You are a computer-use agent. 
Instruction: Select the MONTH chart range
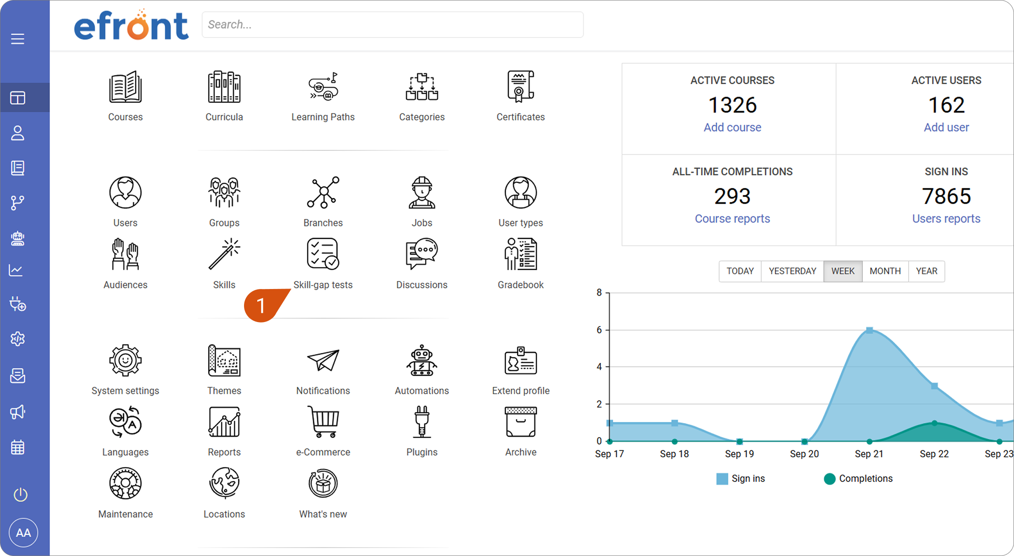coord(885,271)
